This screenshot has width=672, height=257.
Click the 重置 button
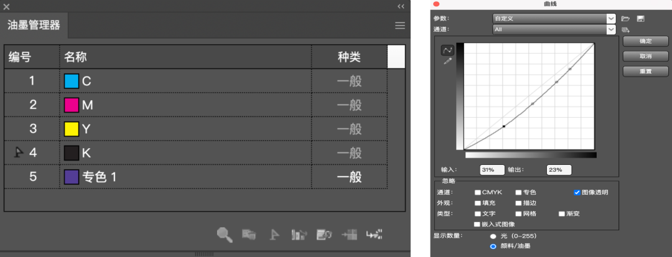pos(645,72)
